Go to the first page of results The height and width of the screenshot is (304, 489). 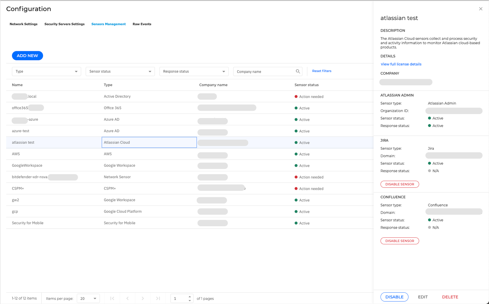(112, 298)
